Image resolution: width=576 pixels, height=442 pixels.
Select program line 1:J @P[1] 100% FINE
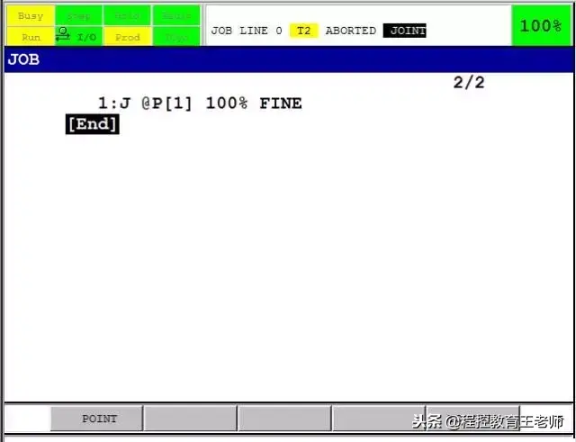(200, 104)
